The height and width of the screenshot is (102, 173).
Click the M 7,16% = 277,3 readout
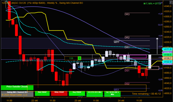point(152,4)
